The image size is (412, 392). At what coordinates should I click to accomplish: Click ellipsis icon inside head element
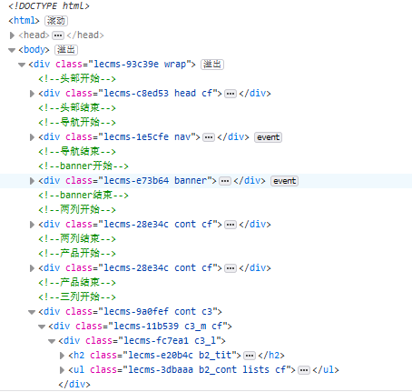[x=58, y=35]
